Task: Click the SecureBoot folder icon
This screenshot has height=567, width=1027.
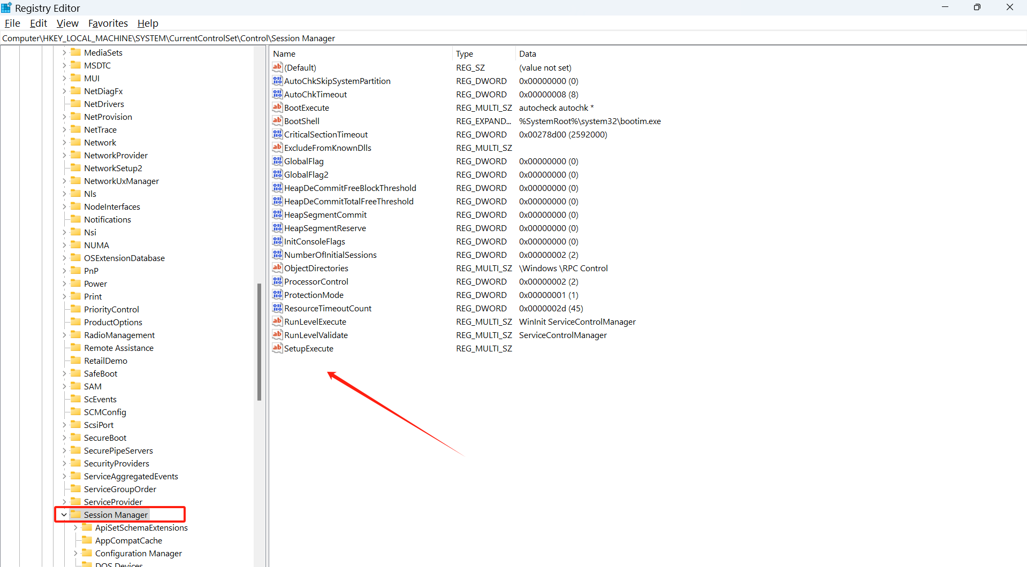Action: click(75, 437)
